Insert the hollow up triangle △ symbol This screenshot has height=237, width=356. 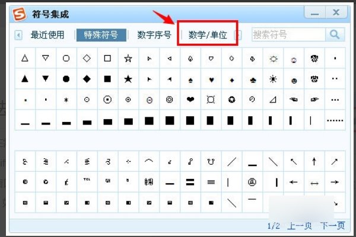25,58
